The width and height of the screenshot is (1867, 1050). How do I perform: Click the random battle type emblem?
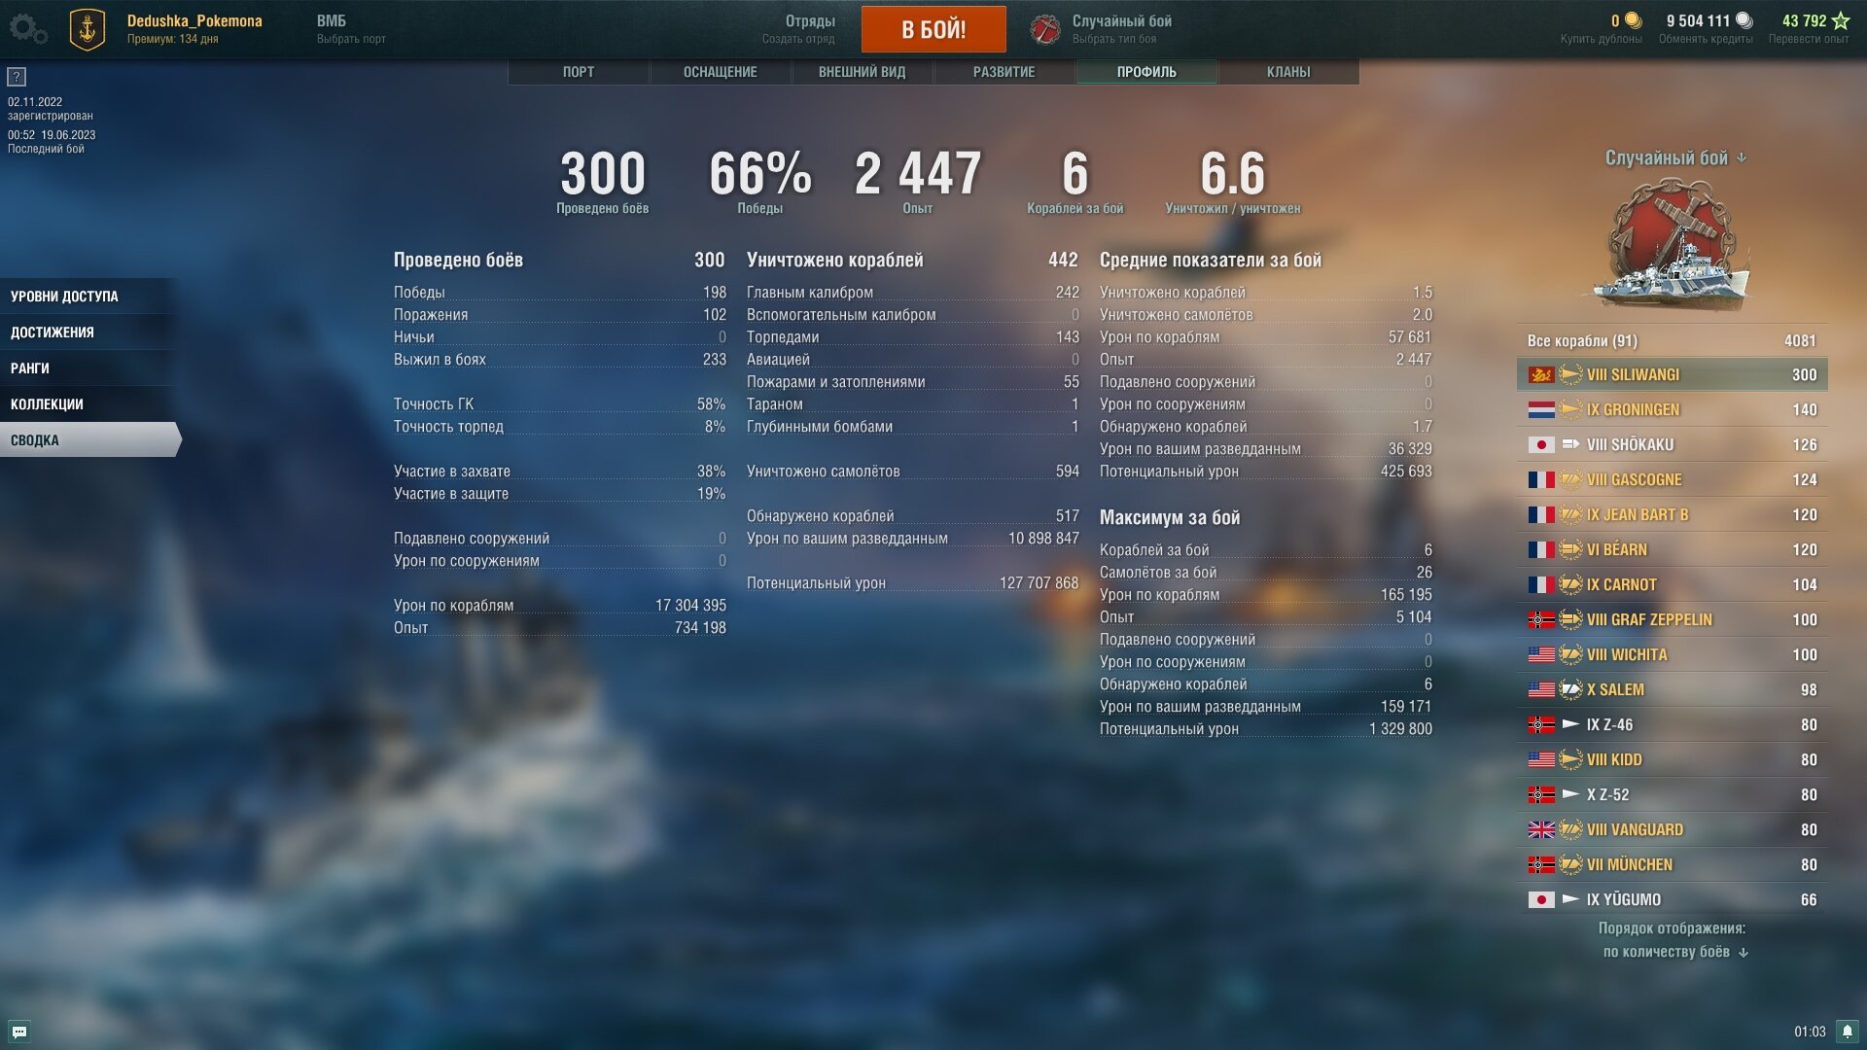(x=1045, y=29)
